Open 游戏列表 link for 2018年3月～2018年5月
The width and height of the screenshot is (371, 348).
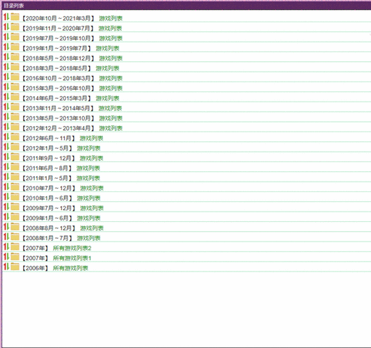(107, 68)
